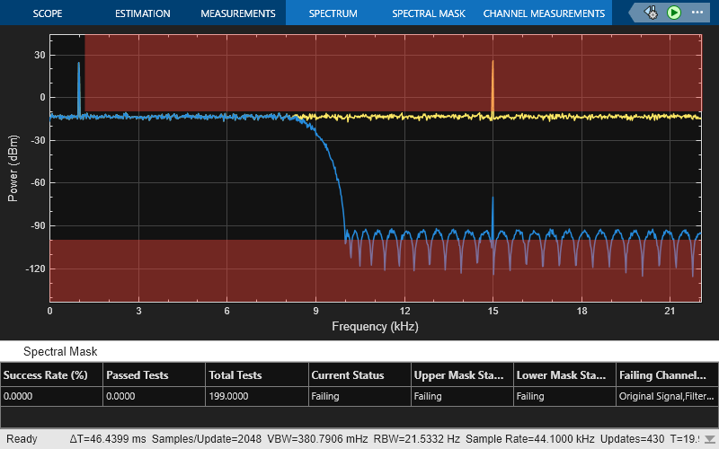
Task: Click the Passed Tests column header
Action: point(154,374)
